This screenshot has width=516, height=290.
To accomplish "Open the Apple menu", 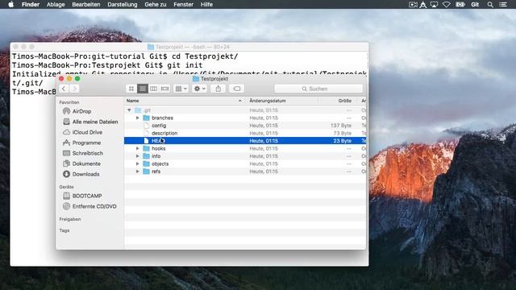I will 10,4.
